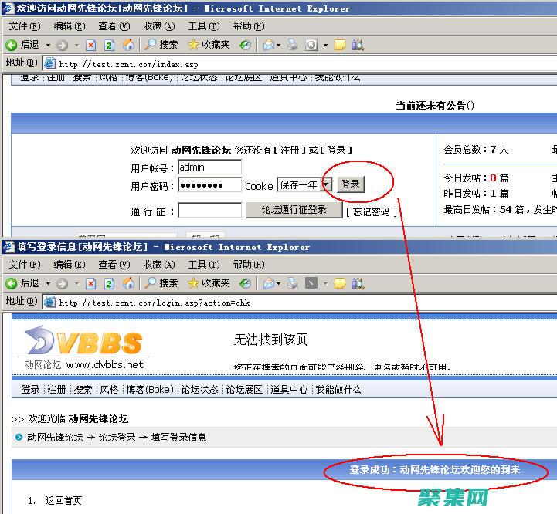Click Stop icon in top browser toolbar

91,45
